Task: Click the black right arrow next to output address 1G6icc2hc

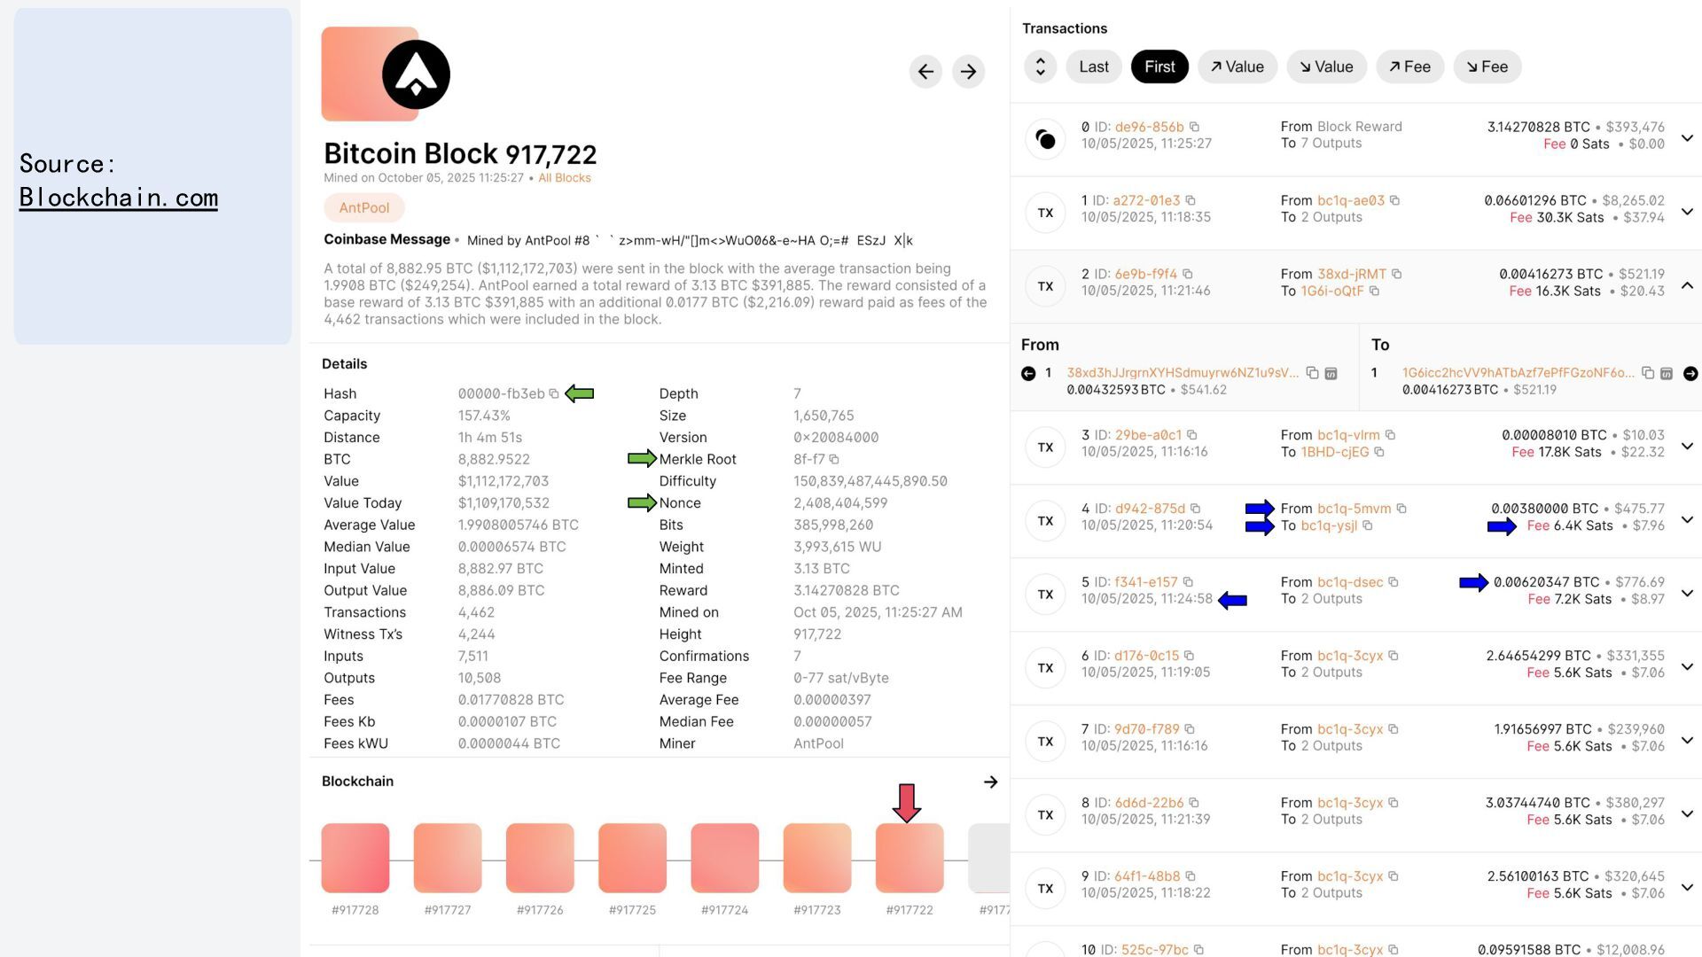Action: (1690, 373)
